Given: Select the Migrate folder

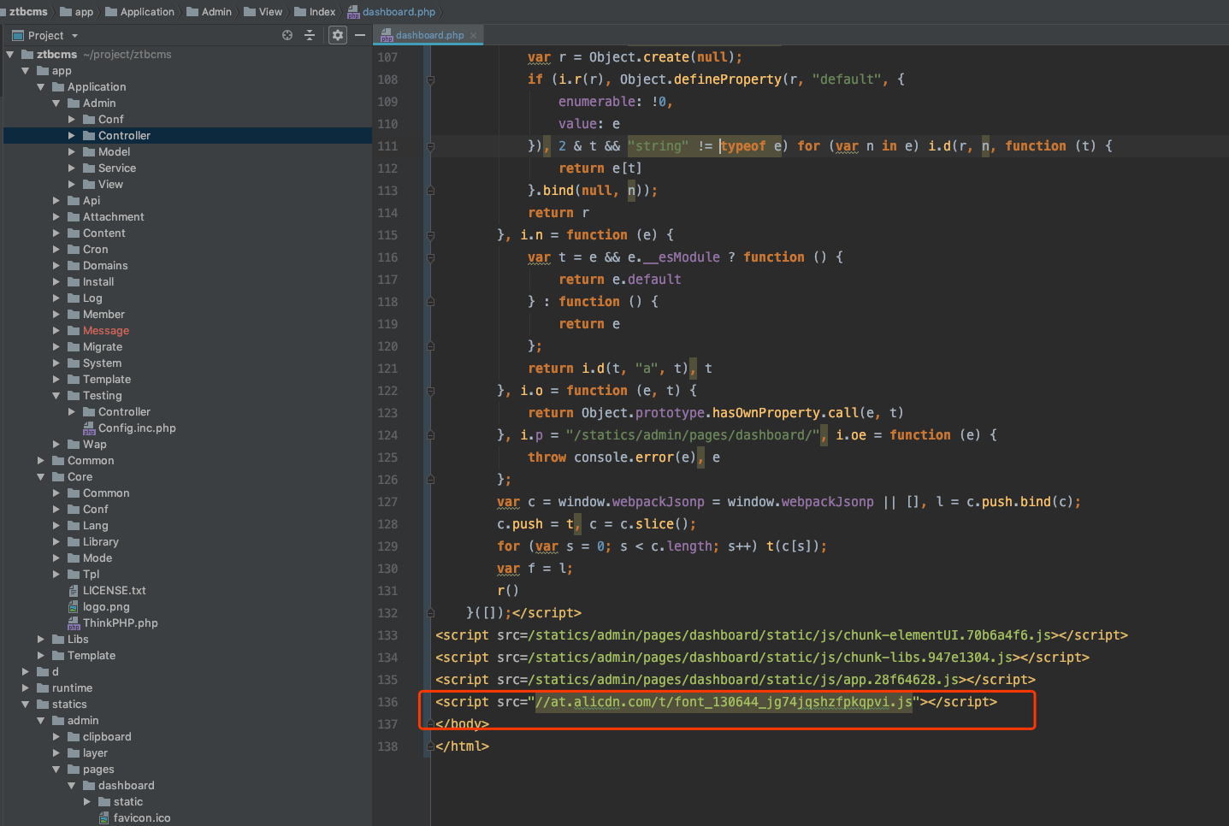Looking at the screenshot, I should 103,346.
